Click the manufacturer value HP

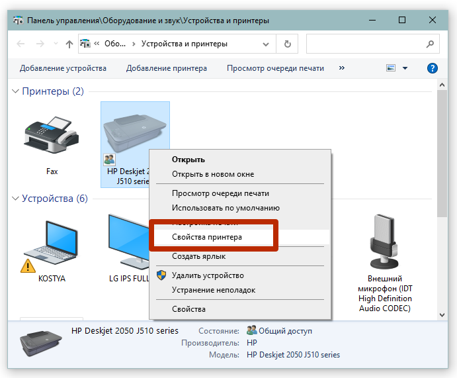click(252, 343)
